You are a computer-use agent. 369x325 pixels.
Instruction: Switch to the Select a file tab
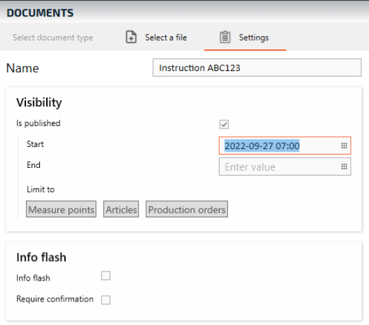tap(156, 37)
